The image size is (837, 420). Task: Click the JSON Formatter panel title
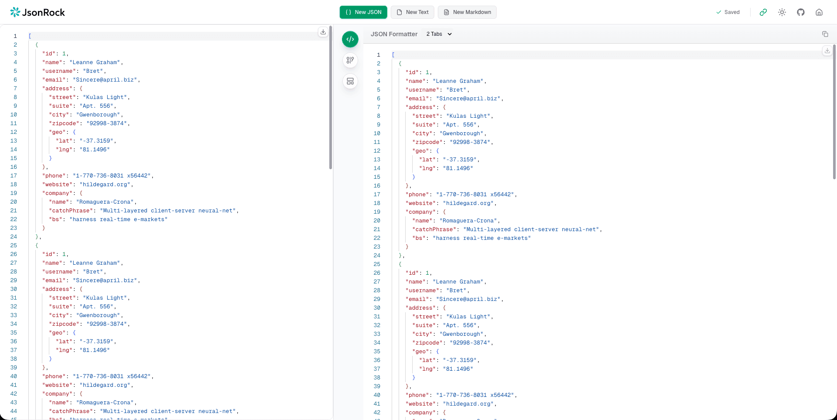click(394, 34)
